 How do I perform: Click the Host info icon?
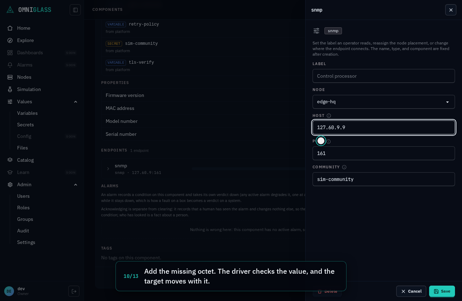329,115
